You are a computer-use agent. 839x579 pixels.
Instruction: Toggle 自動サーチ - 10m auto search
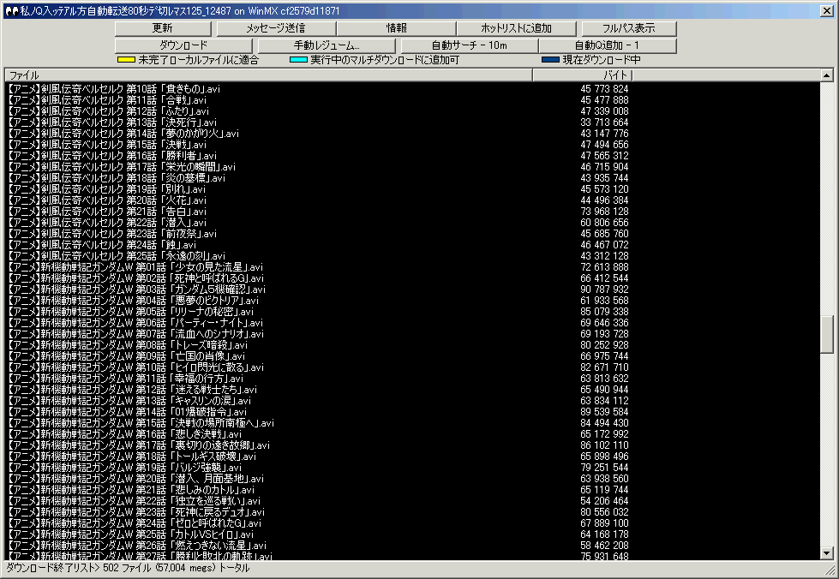[469, 45]
